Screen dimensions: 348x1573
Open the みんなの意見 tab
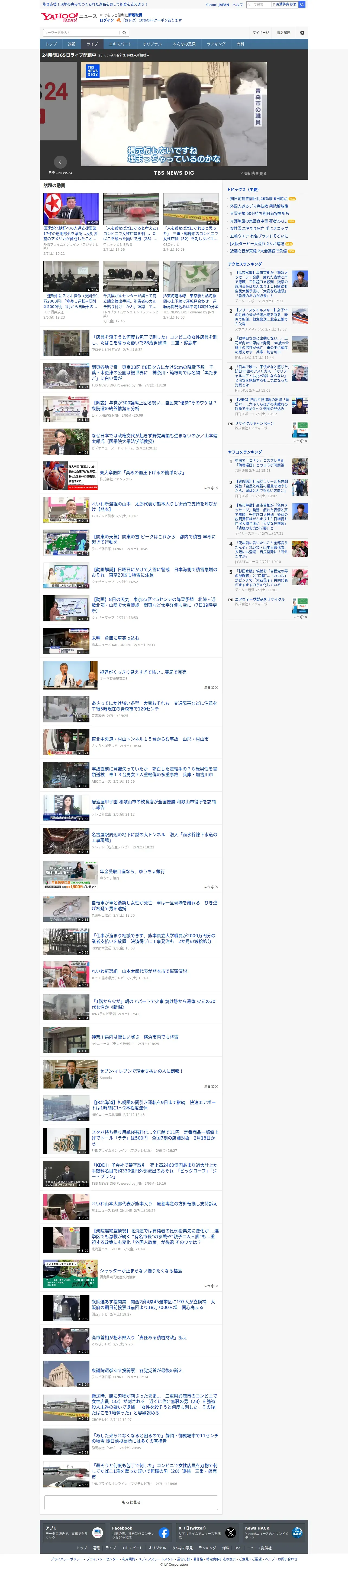(x=184, y=44)
